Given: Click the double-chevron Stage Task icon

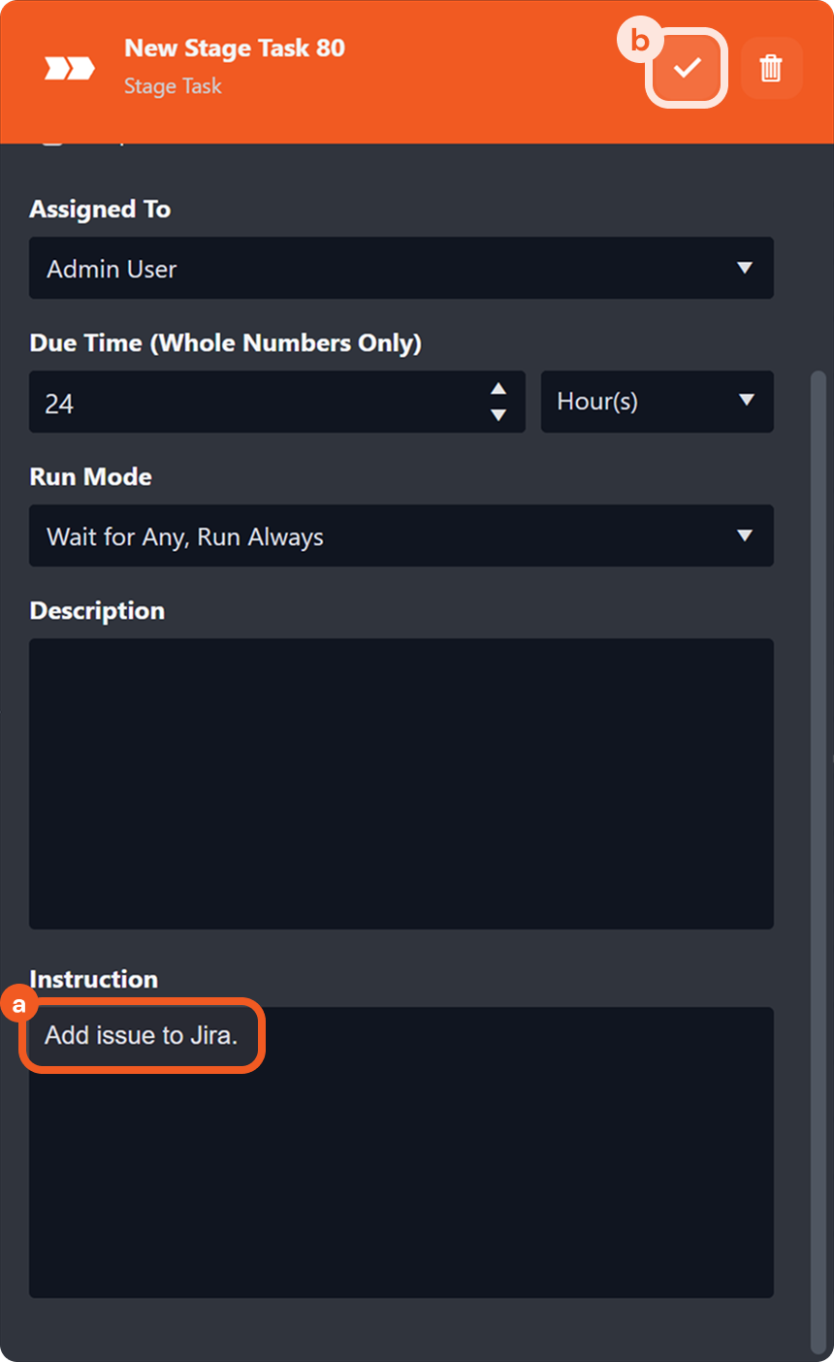Looking at the screenshot, I should [70, 68].
